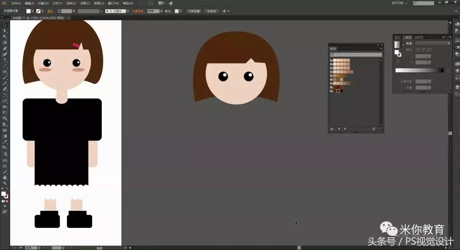Pick the Pen tool from the toolbar
Image resolution: width=460 pixels, height=250 pixels.
pos(5,49)
